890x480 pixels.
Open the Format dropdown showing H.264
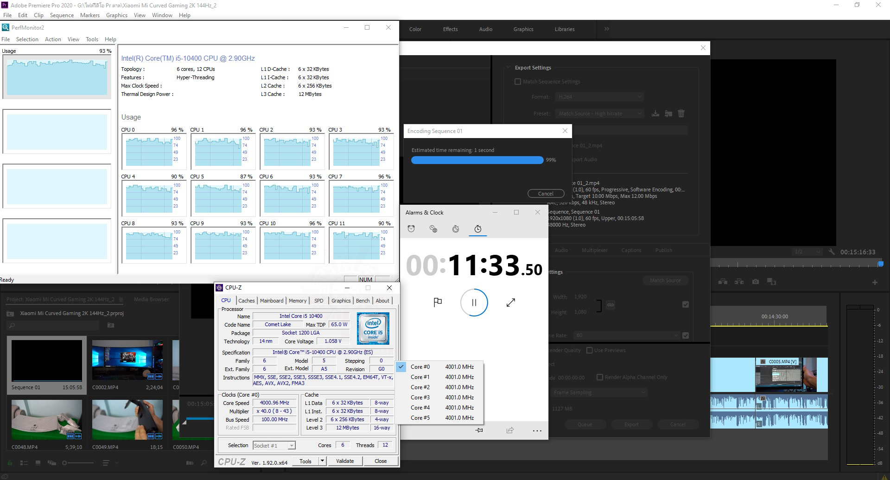click(600, 97)
